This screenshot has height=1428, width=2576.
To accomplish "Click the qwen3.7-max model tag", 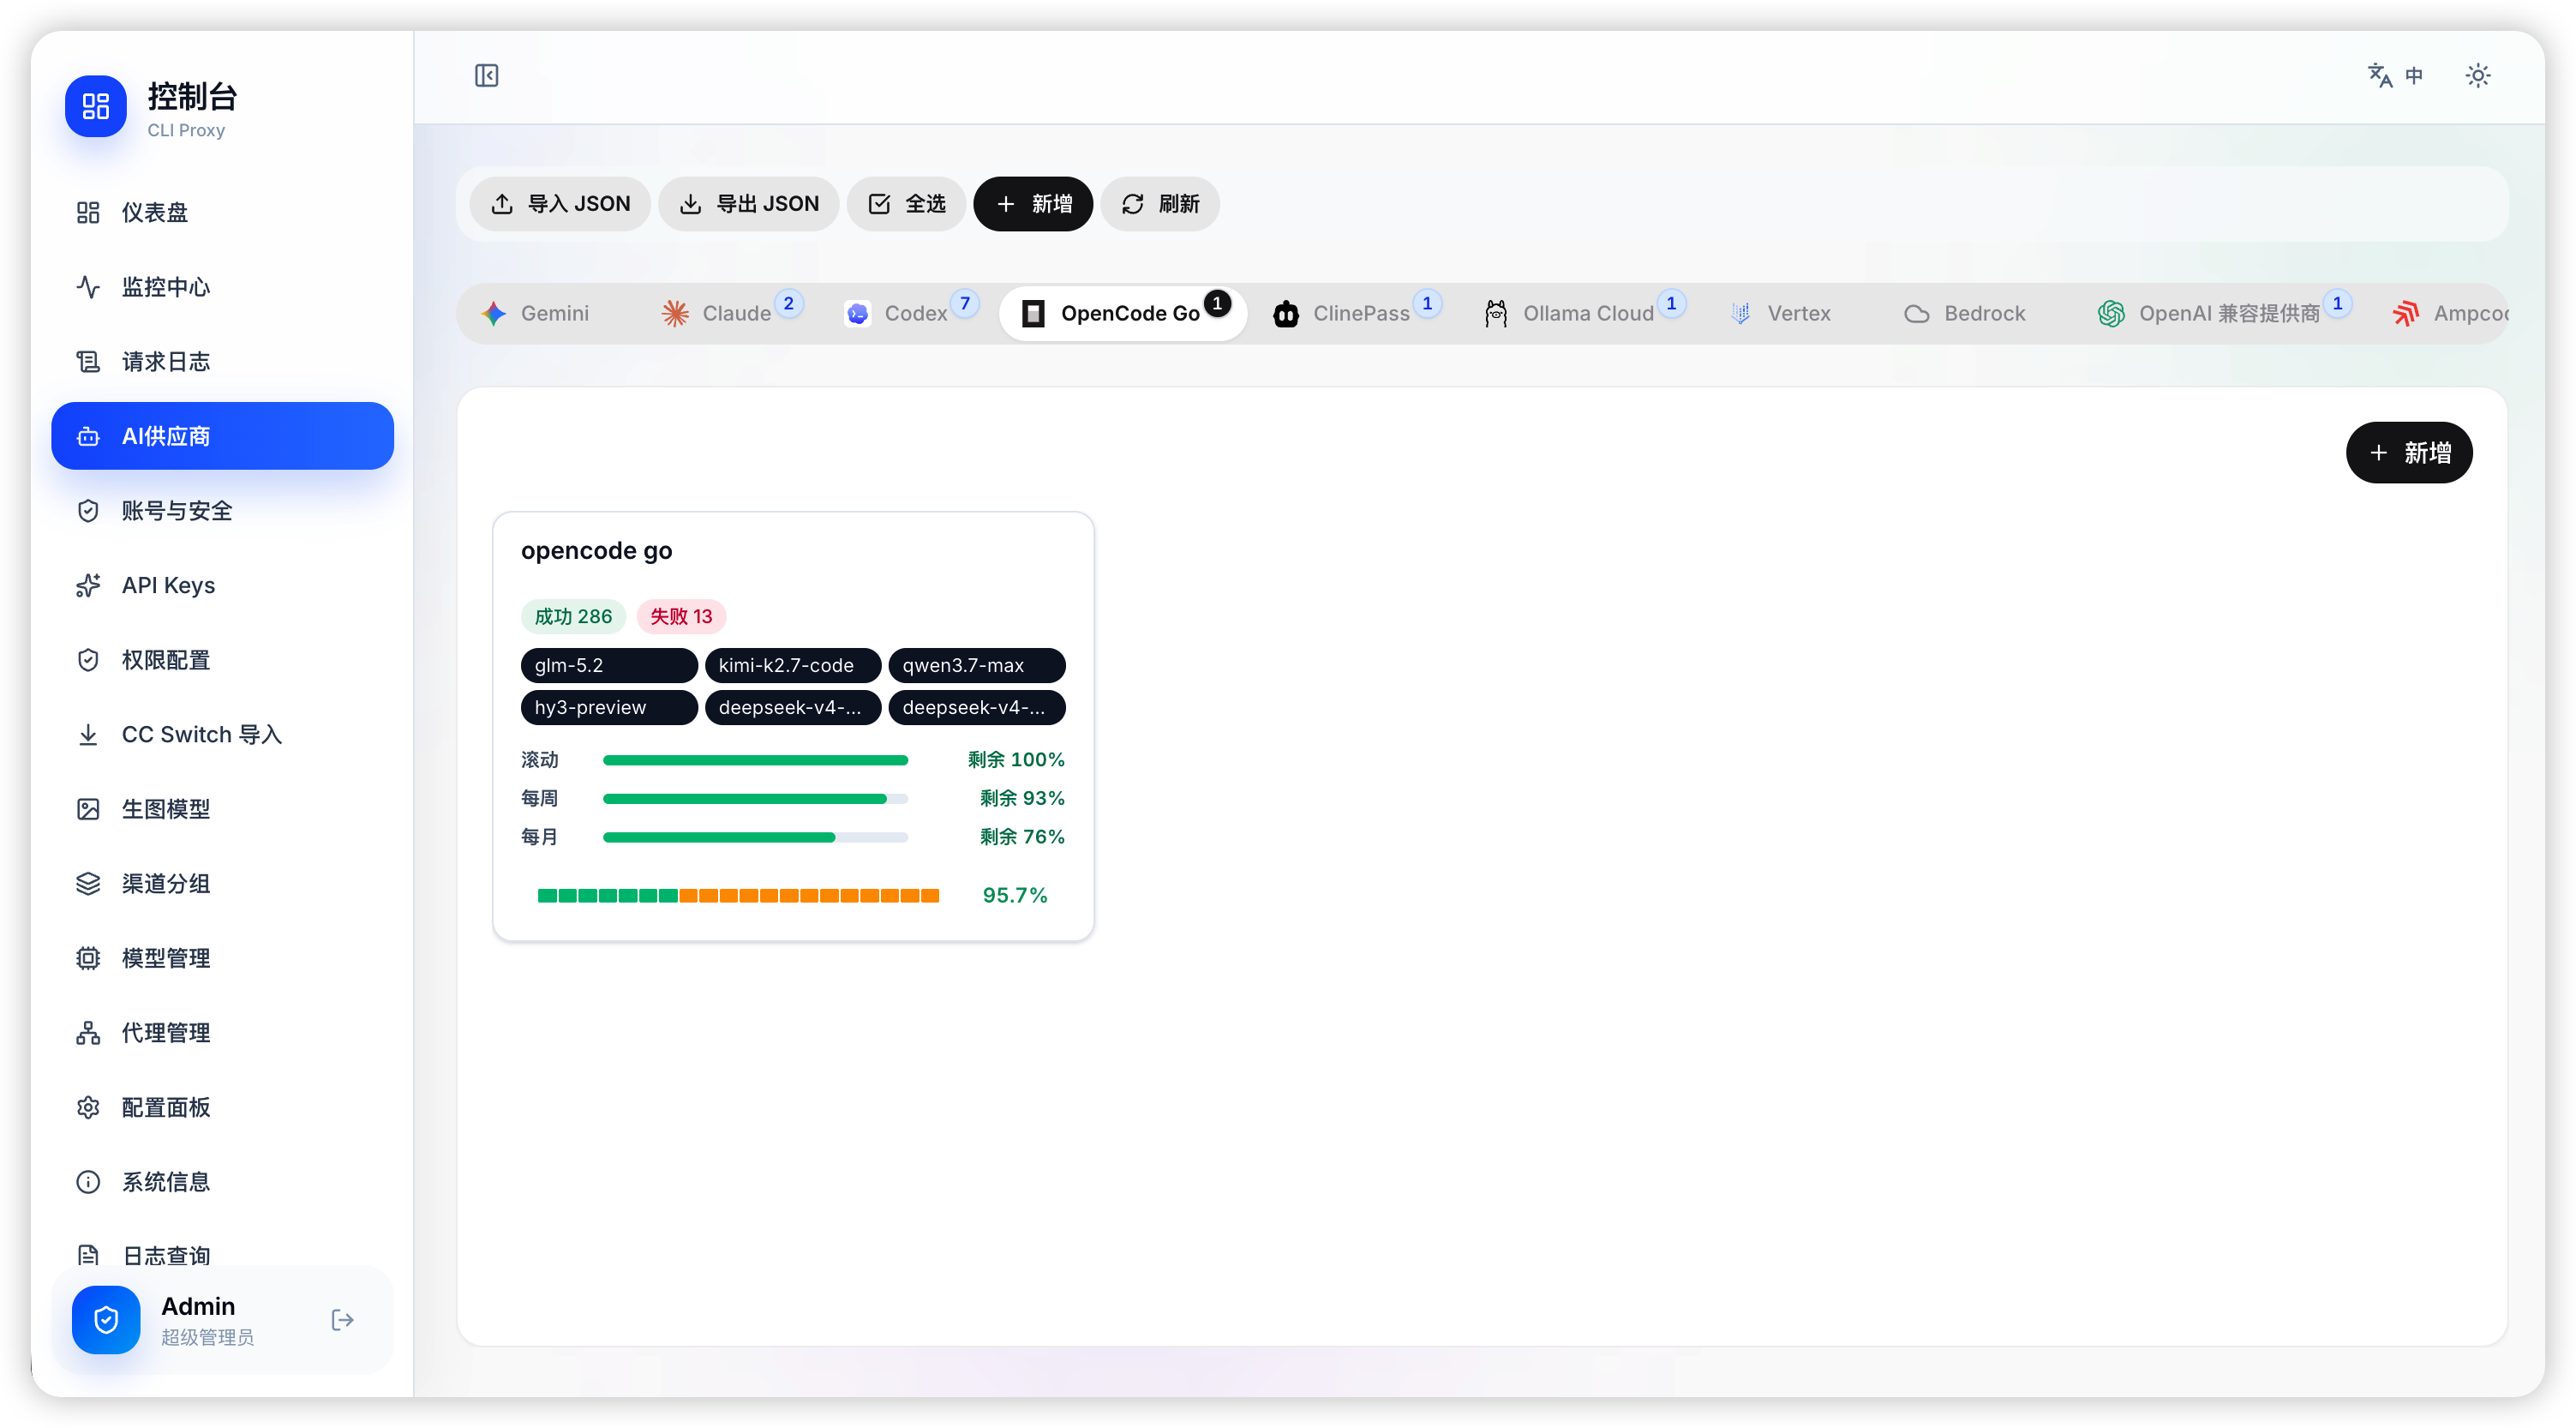I will pos(977,666).
